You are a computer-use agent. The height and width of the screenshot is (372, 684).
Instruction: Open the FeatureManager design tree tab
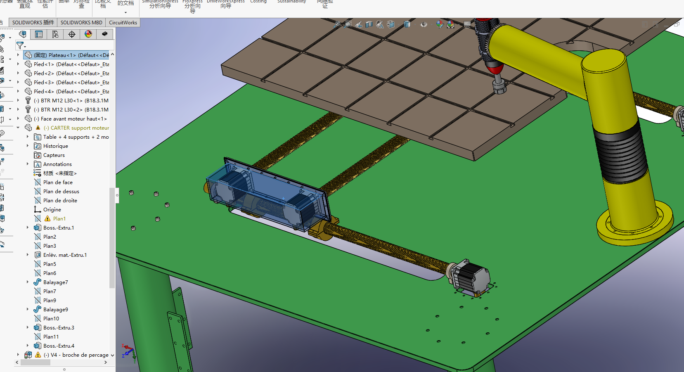22,34
